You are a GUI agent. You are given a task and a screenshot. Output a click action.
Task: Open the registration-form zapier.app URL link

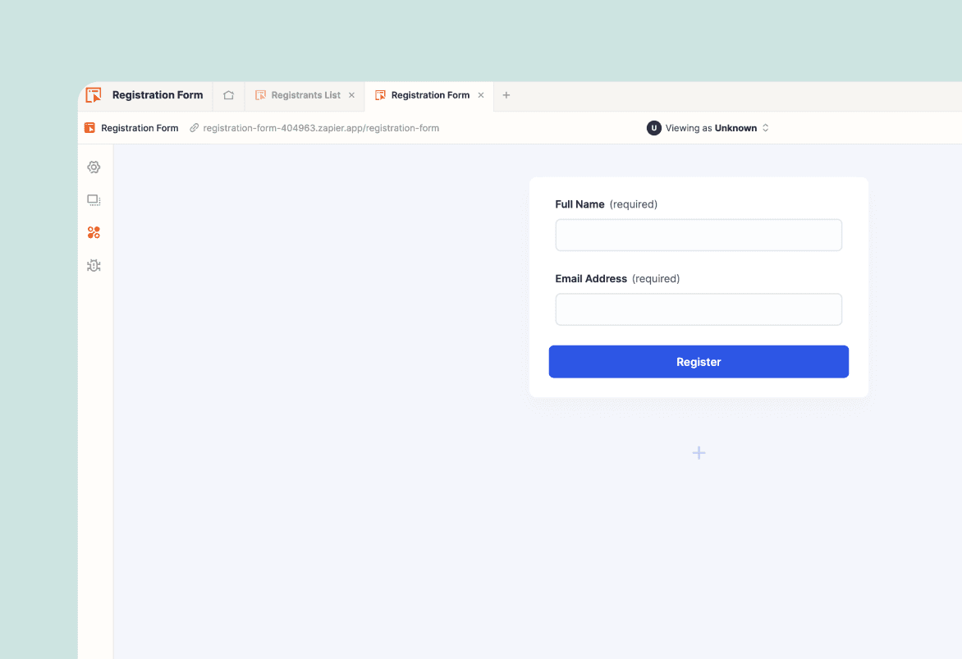tap(321, 128)
